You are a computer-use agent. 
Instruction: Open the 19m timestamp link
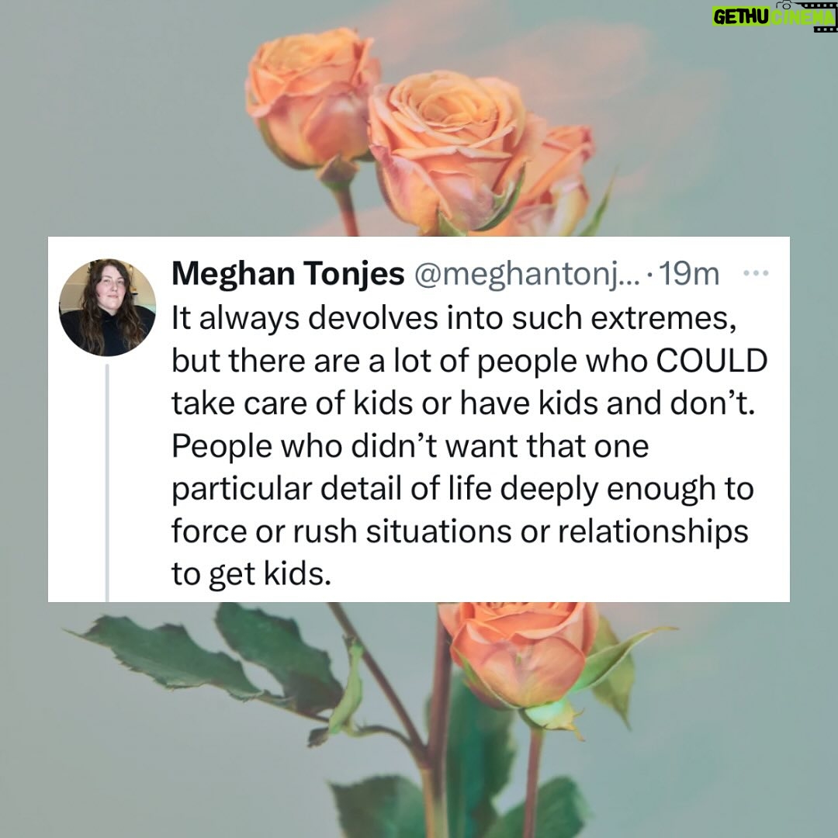point(689,274)
